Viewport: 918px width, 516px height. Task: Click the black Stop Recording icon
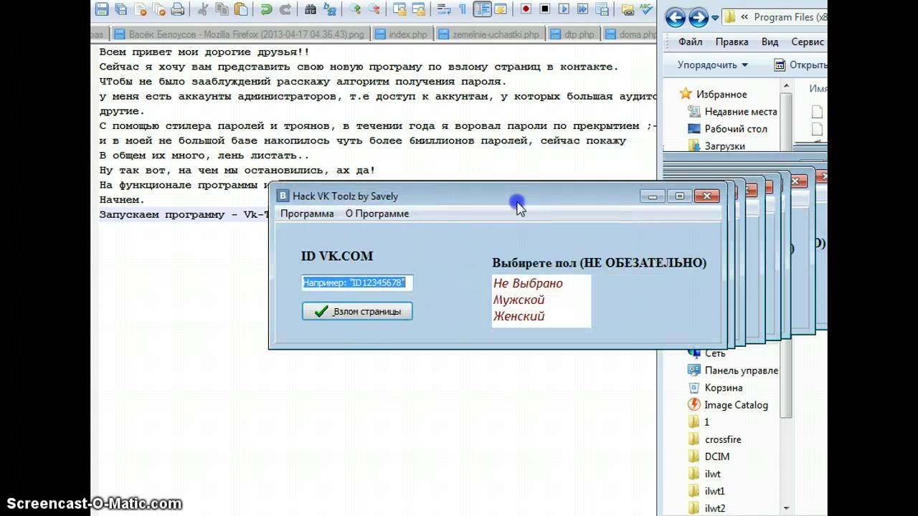click(545, 9)
